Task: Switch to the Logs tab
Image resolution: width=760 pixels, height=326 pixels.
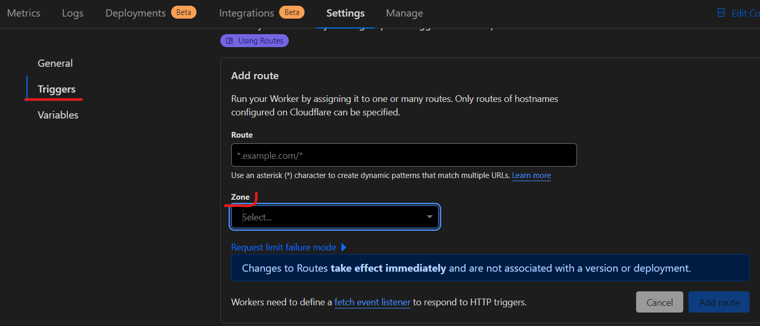Action: point(73,13)
